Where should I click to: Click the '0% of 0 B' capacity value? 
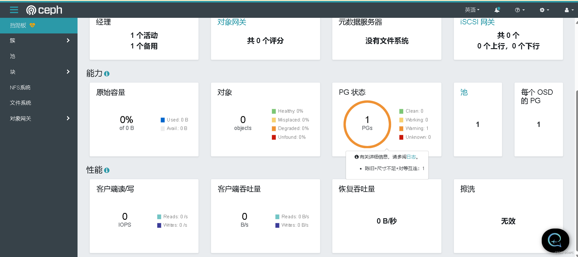(x=127, y=123)
